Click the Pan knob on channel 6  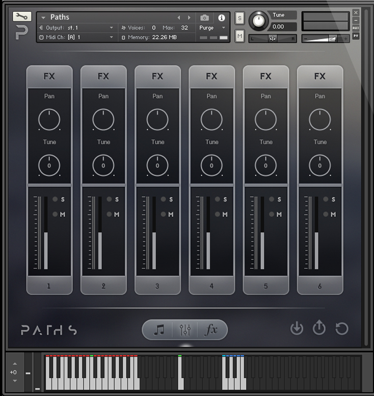pyautogui.click(x=319, y=119)
